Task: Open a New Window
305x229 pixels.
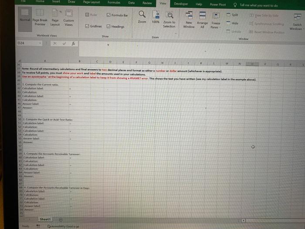Action: click(189, 20)
